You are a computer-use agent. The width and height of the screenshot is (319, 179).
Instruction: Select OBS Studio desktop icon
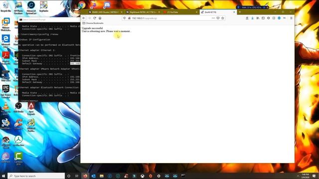point(18,107)
